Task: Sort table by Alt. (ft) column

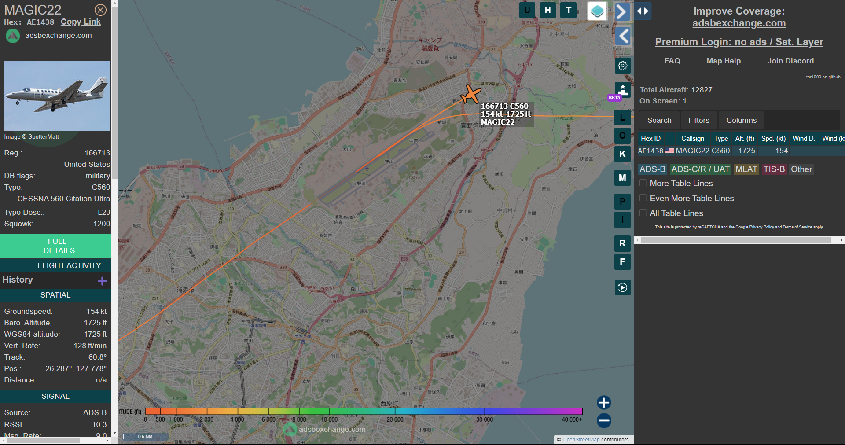Action: click(x=745, y=139)
